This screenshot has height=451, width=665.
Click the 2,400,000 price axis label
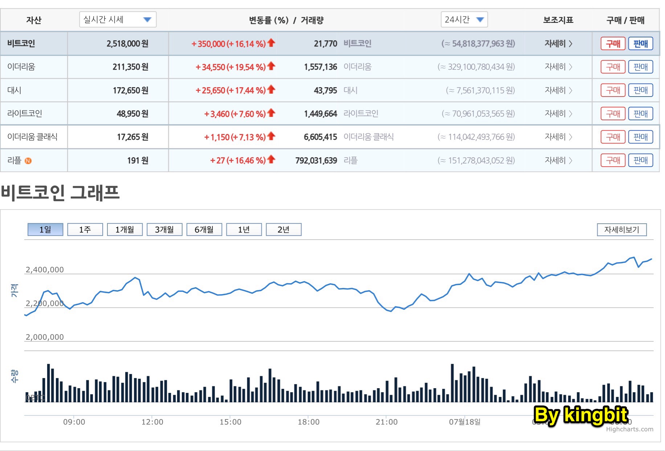pos(45,269)
